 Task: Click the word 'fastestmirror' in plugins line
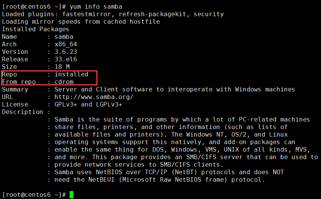click(87, 14)
